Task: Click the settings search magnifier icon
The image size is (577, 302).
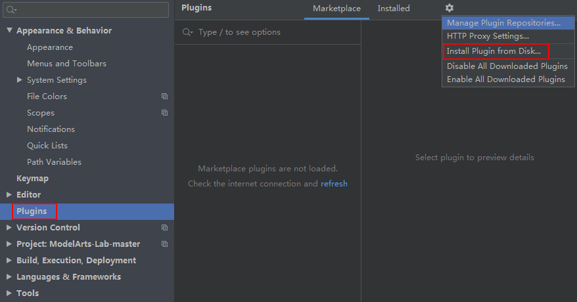Action: [11, 10]
